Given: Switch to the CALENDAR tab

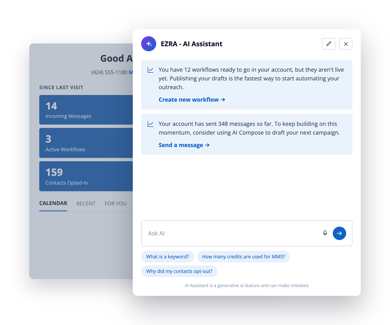Looking at the screenshot, I should pos(53,203).
